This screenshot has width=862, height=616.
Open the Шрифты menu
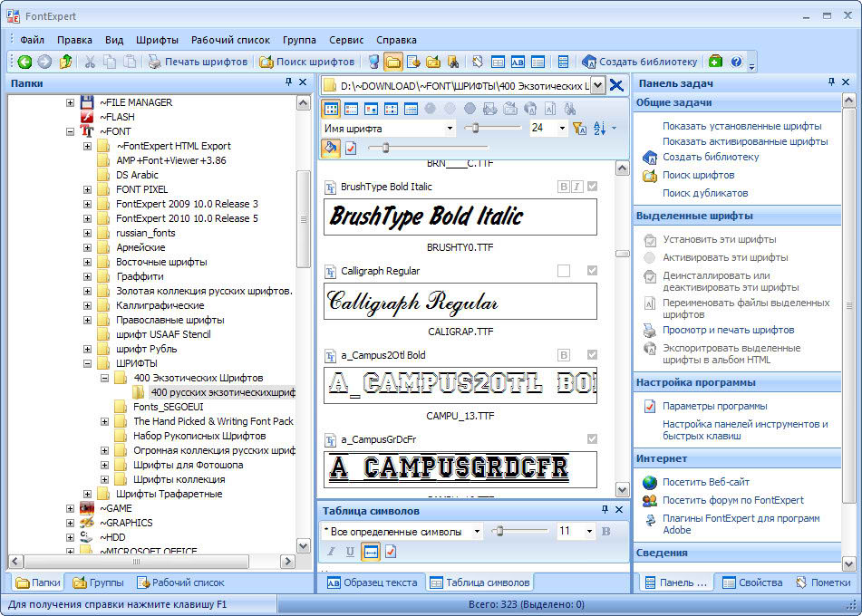point(157,40)
